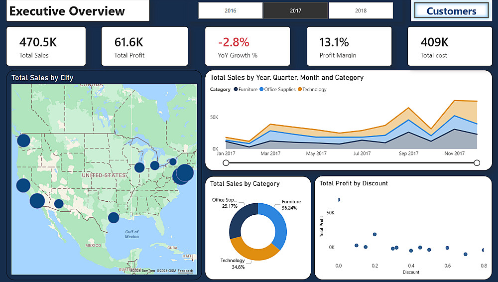This screenshot has width=498, height=282.
Task: Select the 2017 year slicer button
Action: (x=295, y=10)
